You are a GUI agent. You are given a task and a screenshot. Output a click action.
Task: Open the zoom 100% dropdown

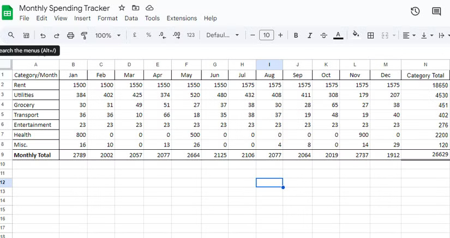[108, 35]
